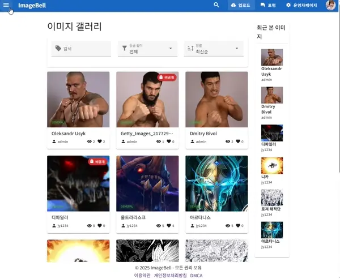The width and height of the screenshot is (340, 279).
Task: Click the heart icon on Oleksandr Usyk card
Action: tap(100, 141)
